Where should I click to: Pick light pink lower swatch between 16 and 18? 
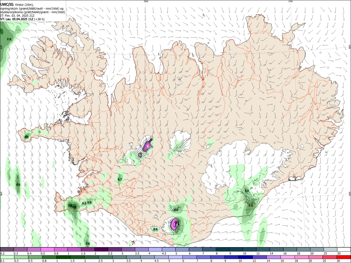tap(288, 257)
